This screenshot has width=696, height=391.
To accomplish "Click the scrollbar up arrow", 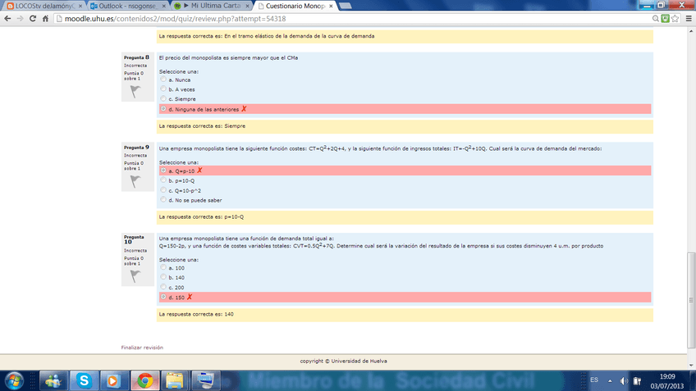I will (x=691, y=31).
